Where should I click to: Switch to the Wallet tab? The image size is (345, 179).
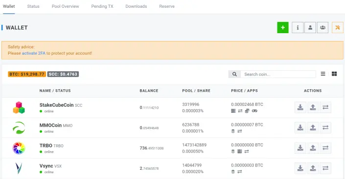coord(9,6)
